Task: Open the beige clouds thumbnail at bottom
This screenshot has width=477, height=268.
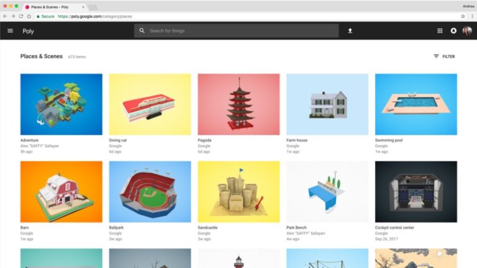Action: 416,258
